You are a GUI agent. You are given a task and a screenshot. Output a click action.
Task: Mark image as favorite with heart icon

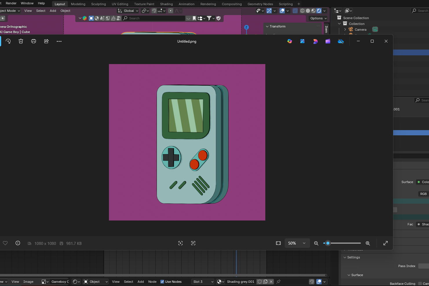click(x=5, y=243)
